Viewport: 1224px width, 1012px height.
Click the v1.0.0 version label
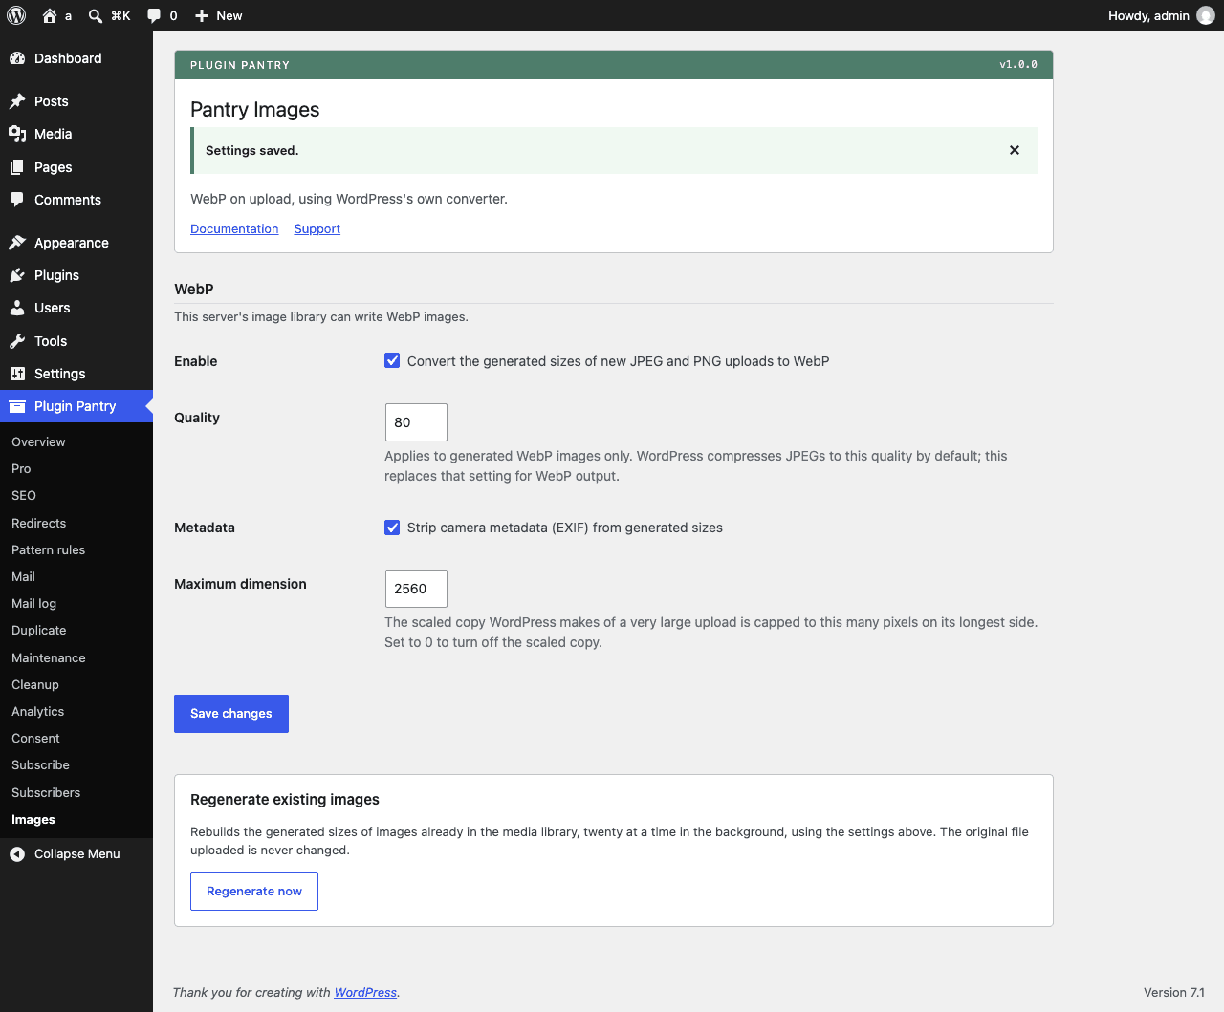[x=1018, y=65]
